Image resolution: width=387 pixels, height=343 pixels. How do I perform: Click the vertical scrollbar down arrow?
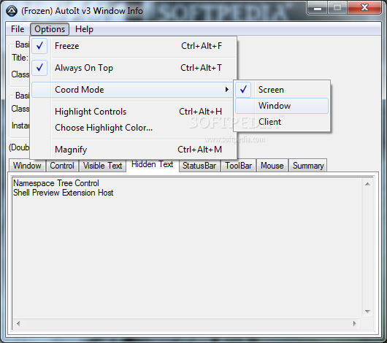(367, 312)
